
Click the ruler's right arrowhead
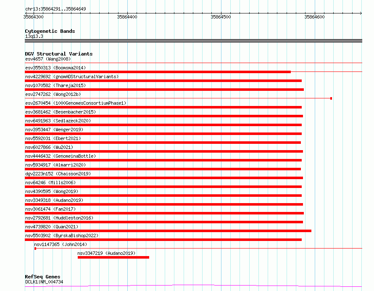[361, 13]
